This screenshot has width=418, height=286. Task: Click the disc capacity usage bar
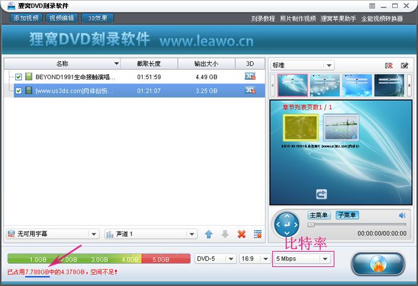point(99,258)
